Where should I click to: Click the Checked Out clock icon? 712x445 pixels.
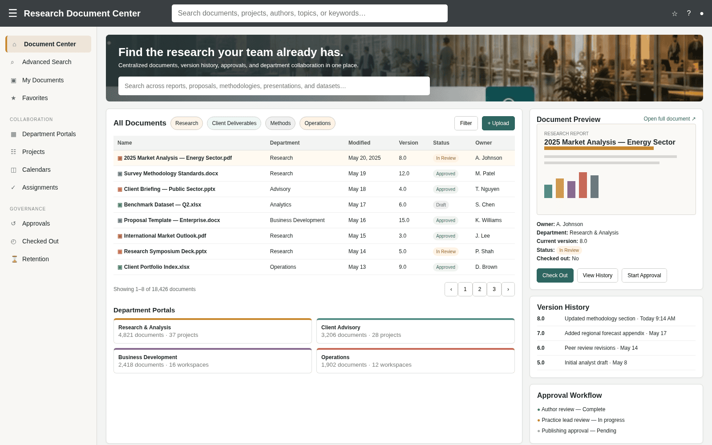coord(13,242)
